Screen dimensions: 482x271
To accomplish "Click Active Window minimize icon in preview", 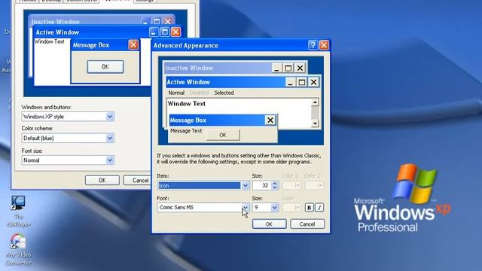I will pyautogui.click(x=290, y=82).
